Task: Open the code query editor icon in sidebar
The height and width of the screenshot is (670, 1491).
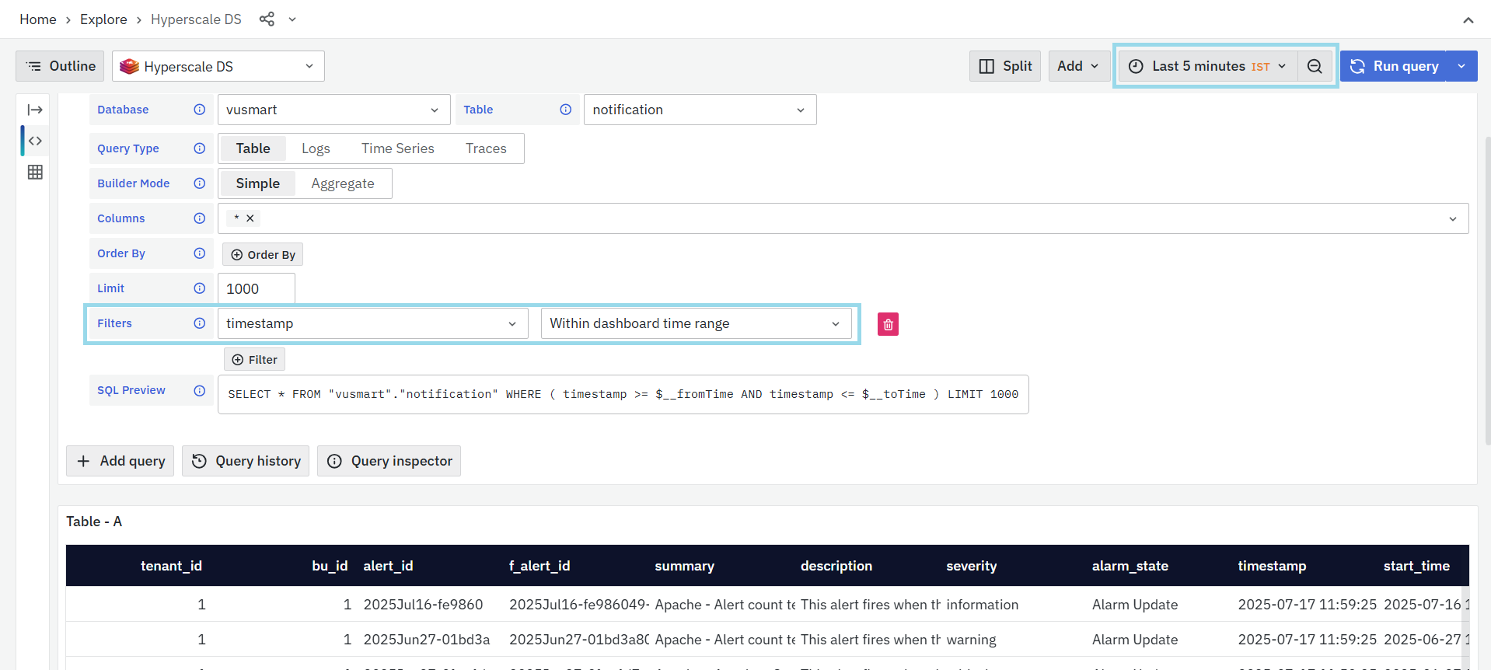Action: [35, 141]
